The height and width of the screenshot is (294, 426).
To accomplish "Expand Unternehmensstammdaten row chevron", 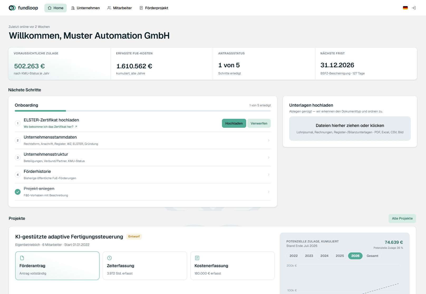I will pos(269,140).
